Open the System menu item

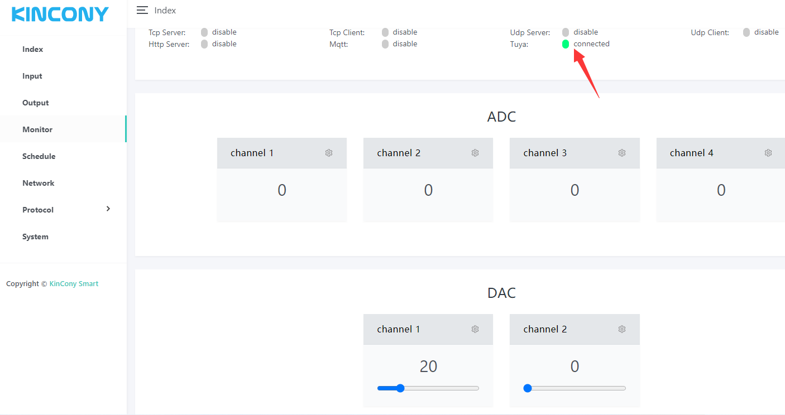35,237
